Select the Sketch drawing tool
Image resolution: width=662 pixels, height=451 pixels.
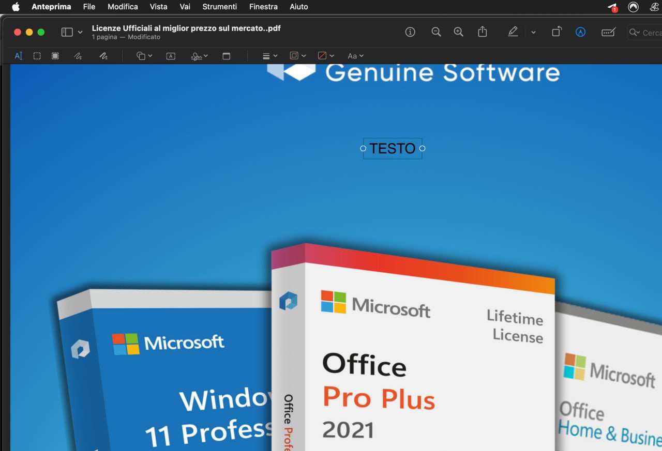point(78,56)
